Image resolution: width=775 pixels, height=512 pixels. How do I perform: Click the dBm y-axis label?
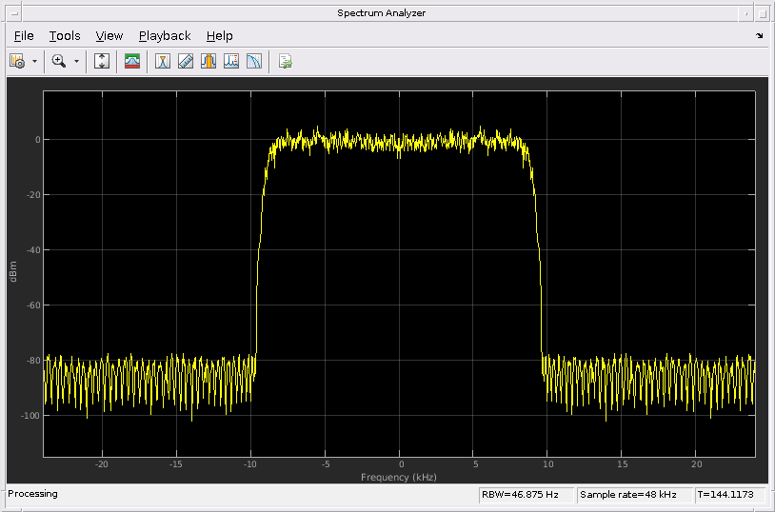coord(13,272)
